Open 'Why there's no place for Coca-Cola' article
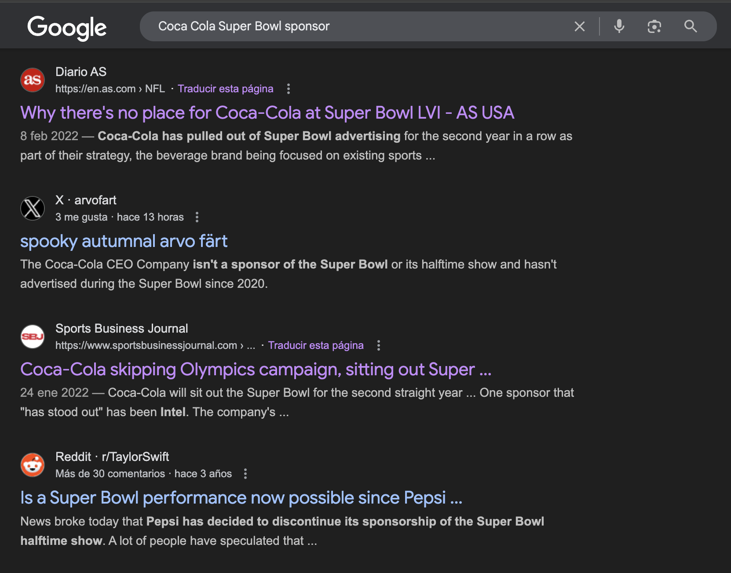Viewport: 731px width, 573px height. (x=267, y=113)
